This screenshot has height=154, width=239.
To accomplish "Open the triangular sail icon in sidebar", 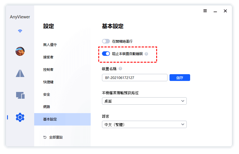I will click(x=20, y=73).
